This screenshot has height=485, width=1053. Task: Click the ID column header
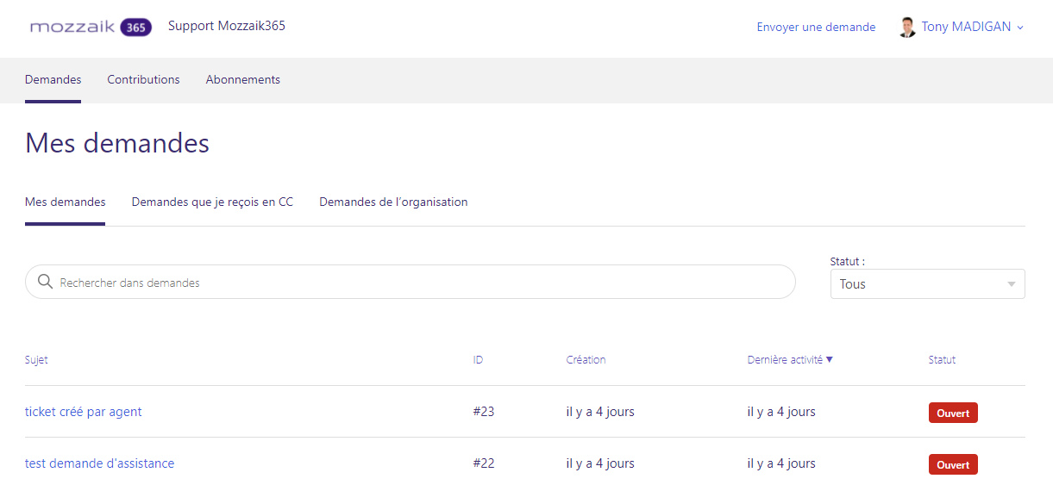click(478, 360)
